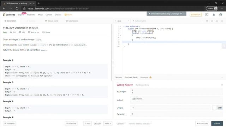Switch to the Description tab
226x127 pixels.
click(x=10, y=21)
